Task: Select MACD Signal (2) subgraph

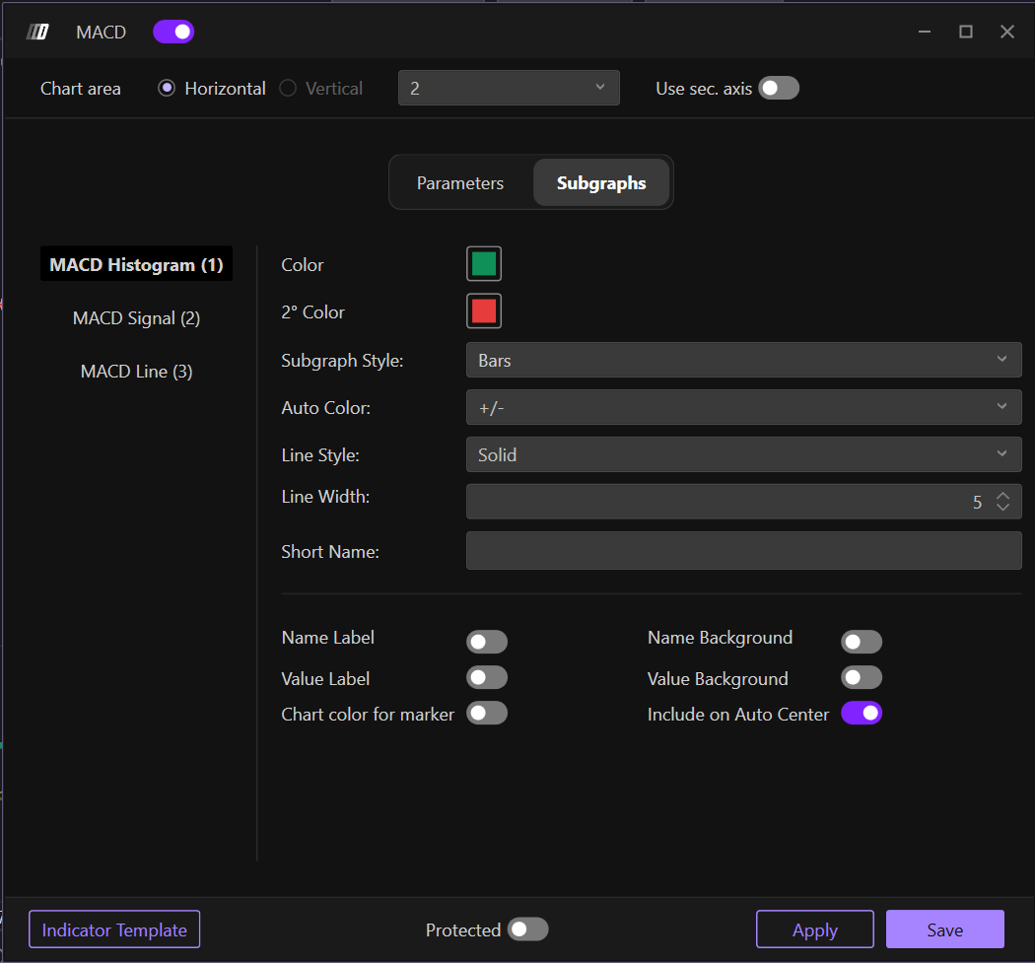Action: pos(136,318)
